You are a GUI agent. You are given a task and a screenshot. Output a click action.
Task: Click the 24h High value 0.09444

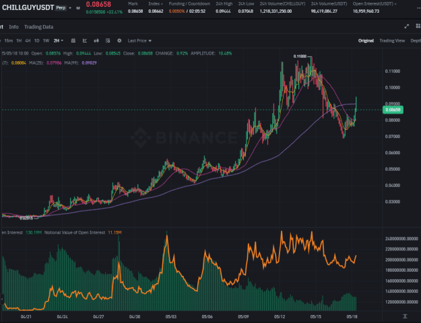point(223,11)
